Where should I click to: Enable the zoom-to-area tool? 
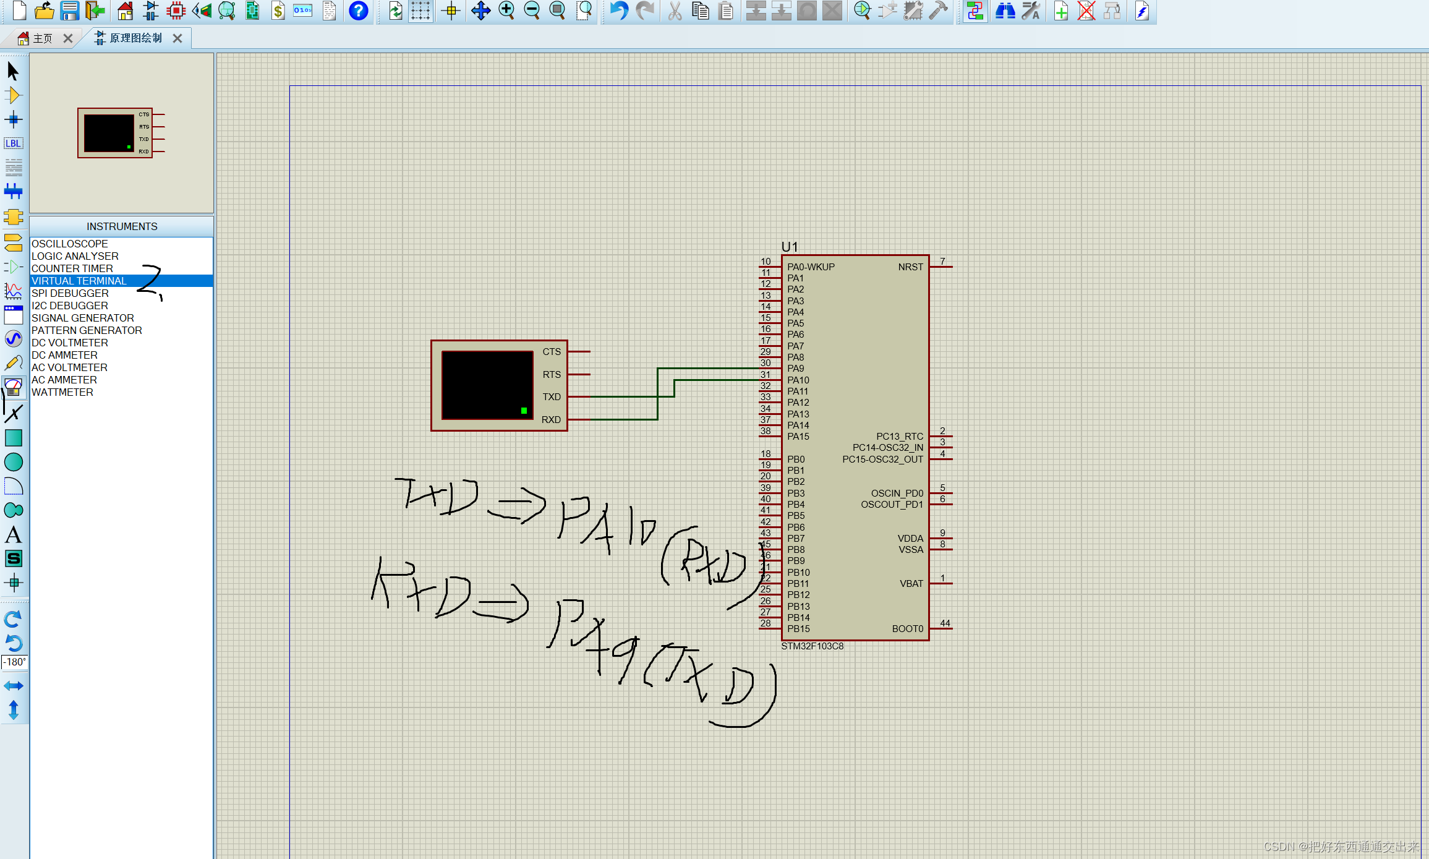[584, 11]
